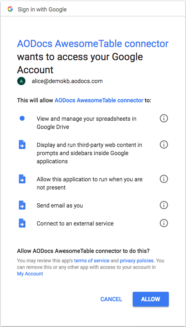This screenshot has height=327, width=186.
Task: Click blue dot icon beside spreadsheets permission
Action: tap(22, 118)
